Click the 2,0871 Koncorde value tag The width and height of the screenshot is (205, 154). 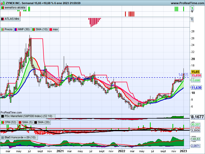pyautogui.click(x=196, y=146)
